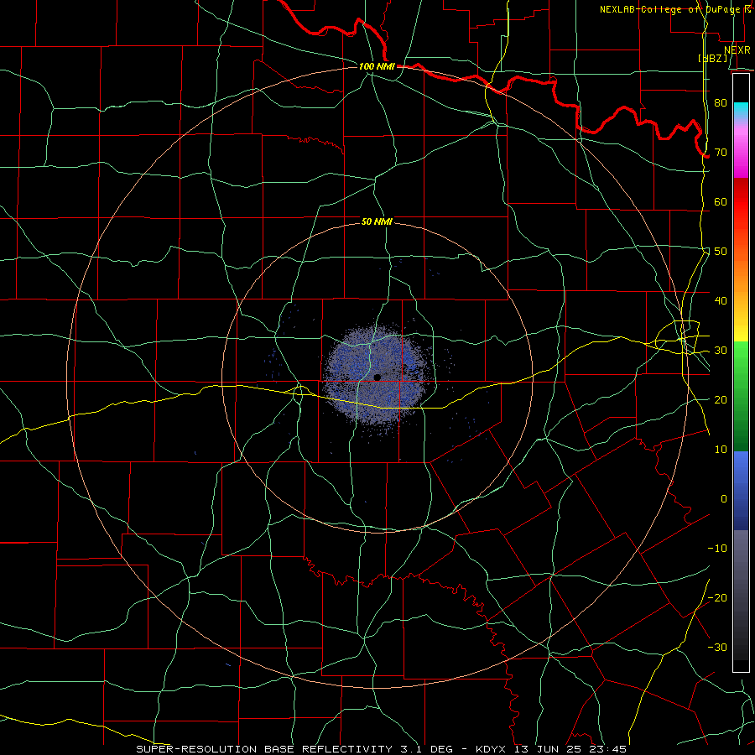This screenshot has width=755, height=755.
Task: Click the 50 dBZ value on the color scale
Action: point(721,252)
